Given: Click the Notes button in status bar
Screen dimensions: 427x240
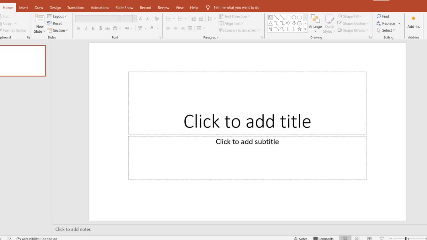Looking at the screenshot, I should coord(301,238).
